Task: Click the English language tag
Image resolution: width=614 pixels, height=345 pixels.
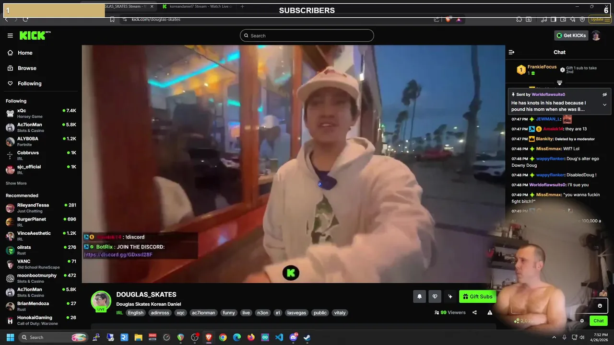Action: coord(136,313)
